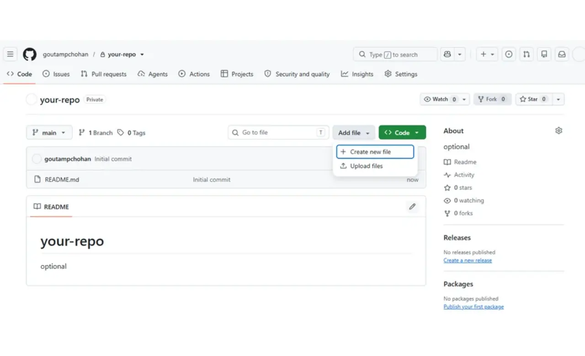Open the Pull requests tab
585x356 pixels.
104,74
